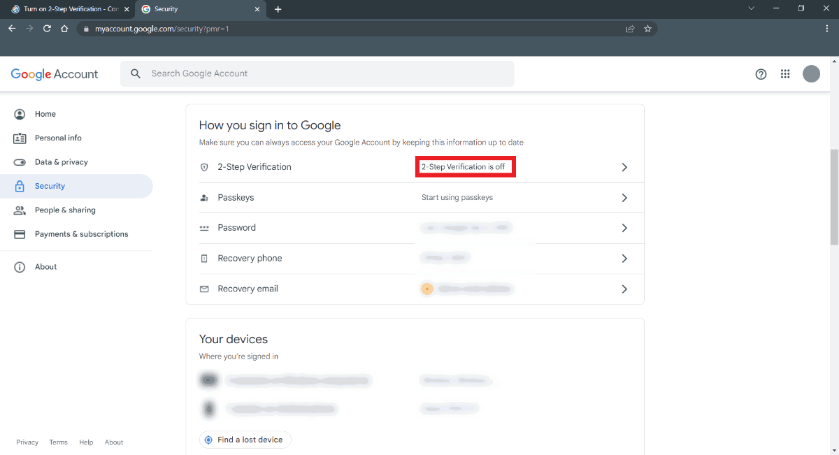Select the Security shield icon in sidebar
Image resolution: width=839 pixels, height=455 pixels.
click(20, 186)
